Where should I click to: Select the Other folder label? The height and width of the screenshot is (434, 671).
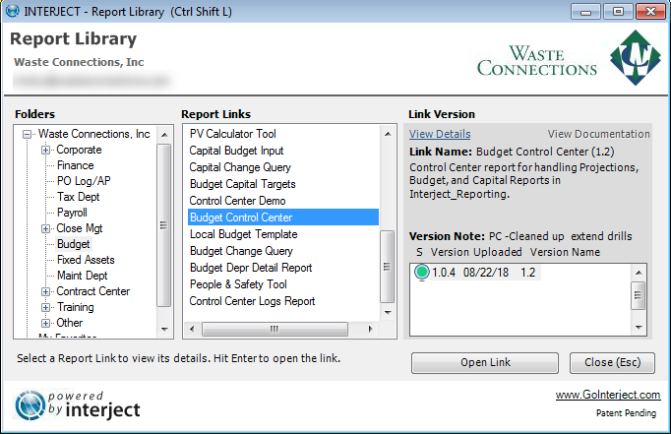pos(69,323)
